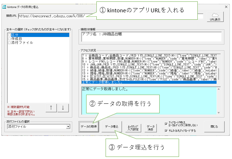Click the 閉じる button
This screenshot has height=159, width=232.
click(214, 127)
